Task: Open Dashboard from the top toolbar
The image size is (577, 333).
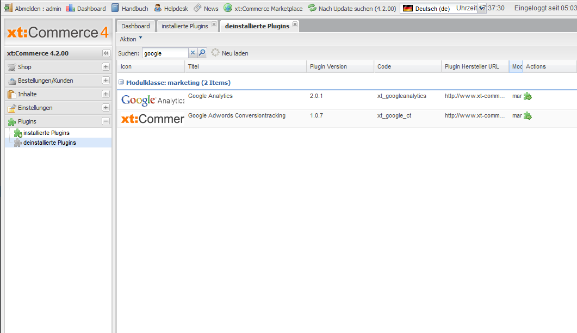Action: click(x=86, y=8)
